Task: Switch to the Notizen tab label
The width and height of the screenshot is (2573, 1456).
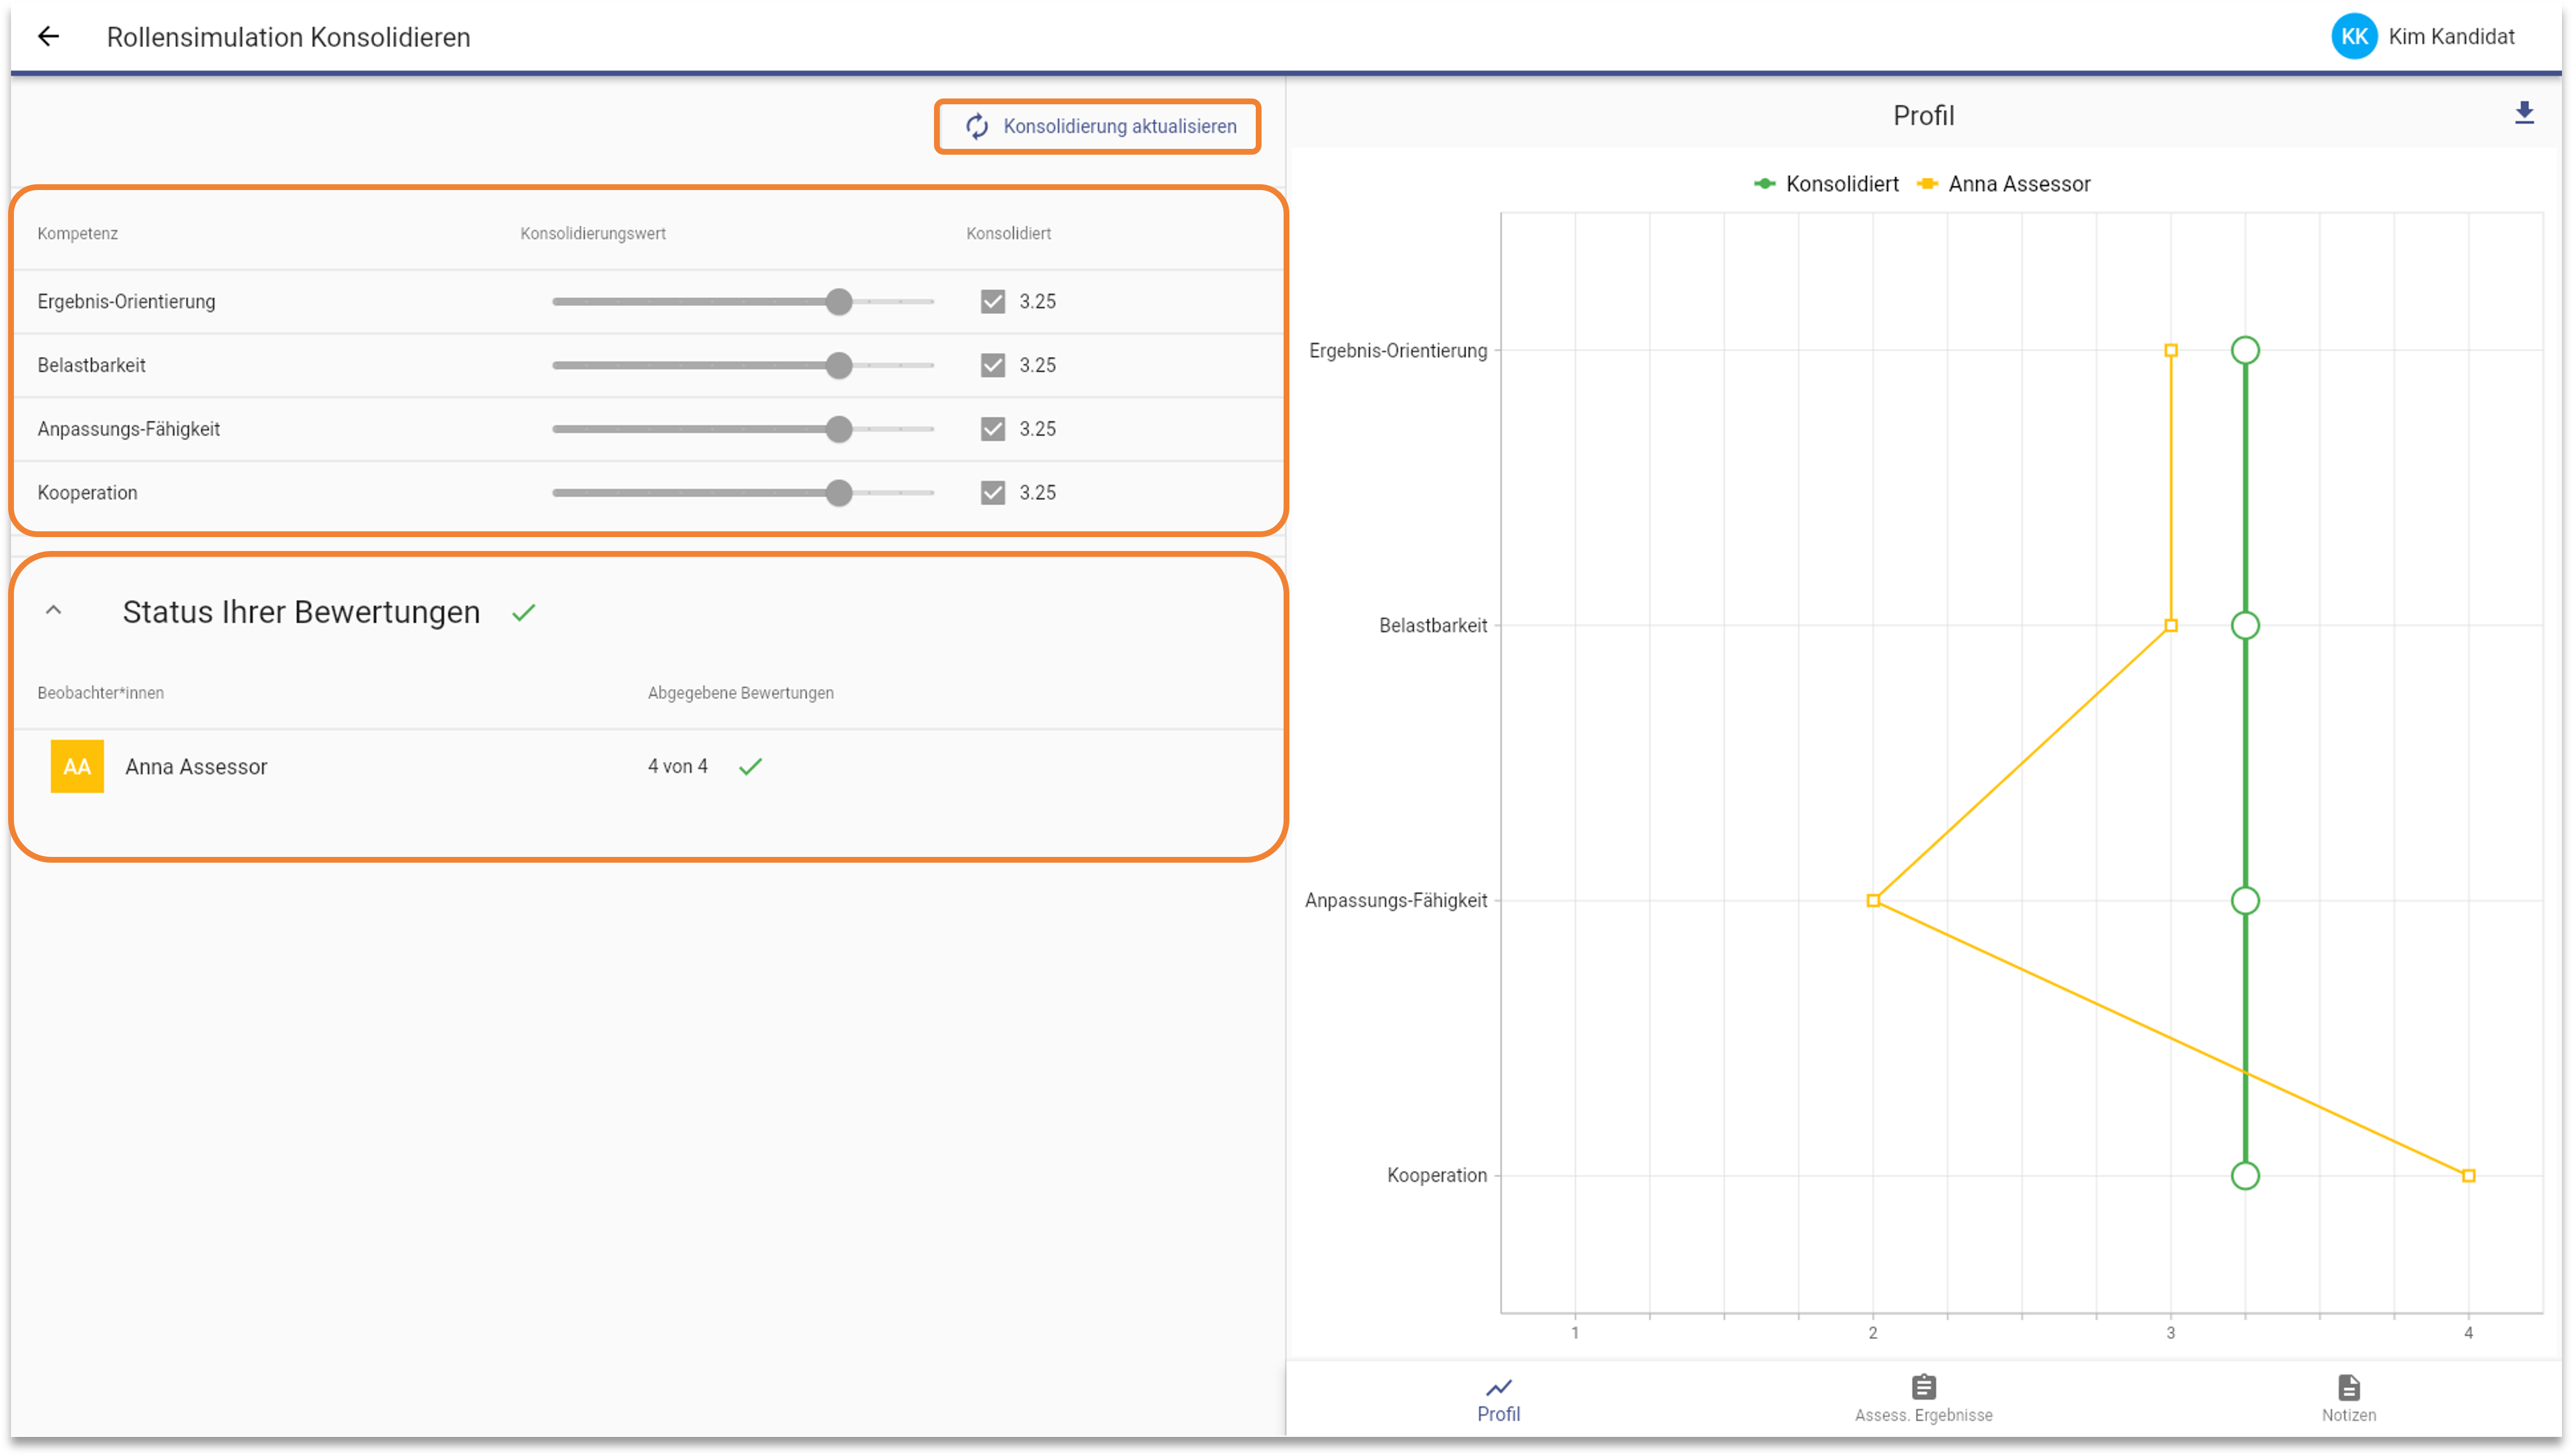Action: (x=2348, y=1415)
